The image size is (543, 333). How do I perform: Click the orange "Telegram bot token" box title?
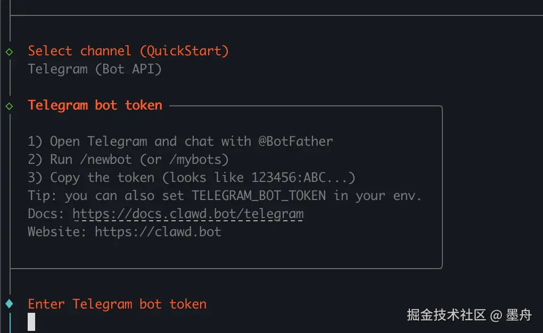coord(95,105)
